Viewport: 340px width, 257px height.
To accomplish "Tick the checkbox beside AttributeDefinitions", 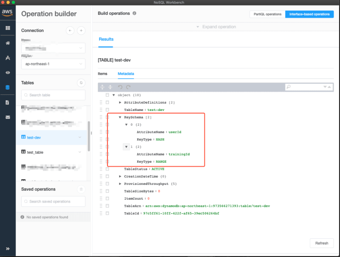I will click(108, 102).
